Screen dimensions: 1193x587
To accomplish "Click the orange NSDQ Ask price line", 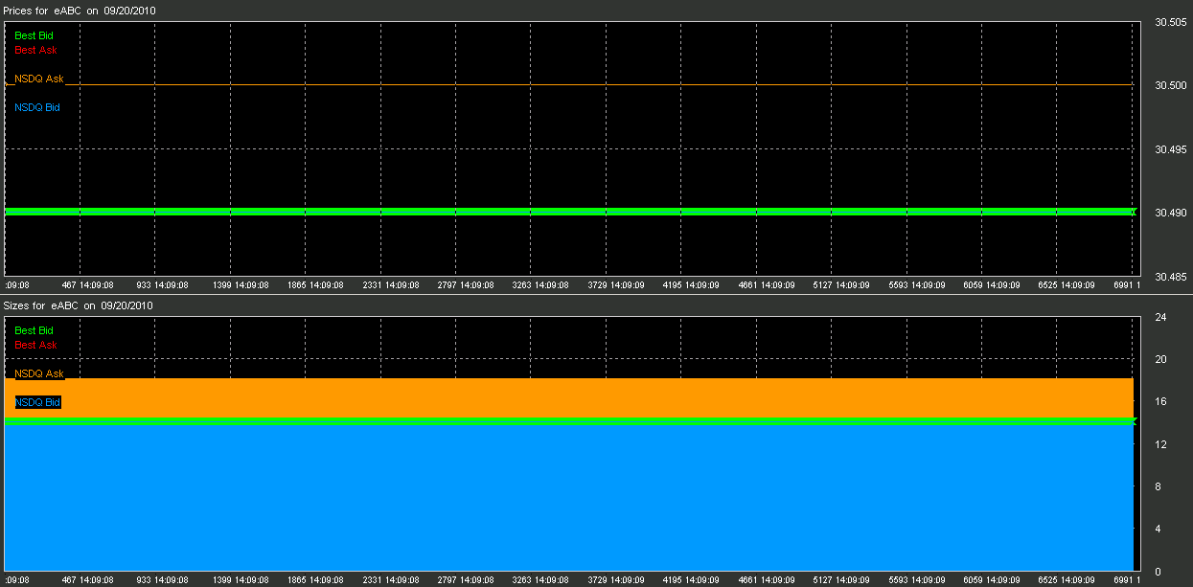I will click(569, 84).
